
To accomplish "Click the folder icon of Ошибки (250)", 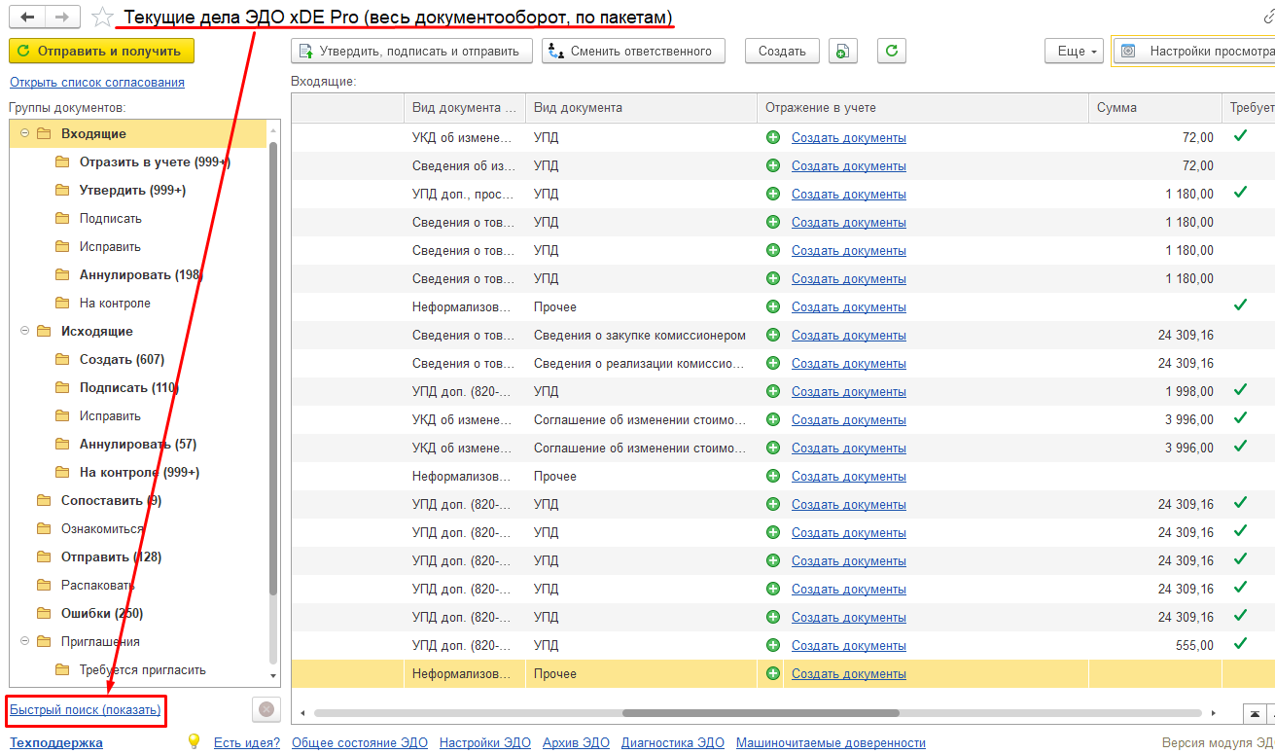I will click(x=43, y=613).
